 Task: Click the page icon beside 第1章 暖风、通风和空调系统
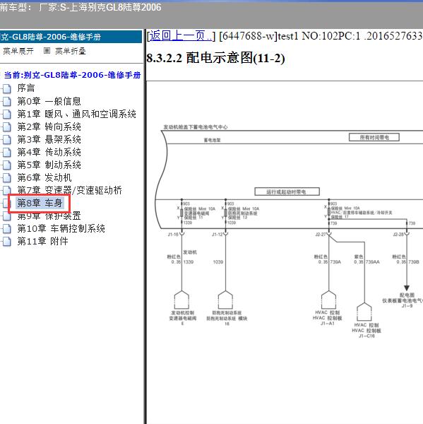pyautogui.click(x=7, y=114)
